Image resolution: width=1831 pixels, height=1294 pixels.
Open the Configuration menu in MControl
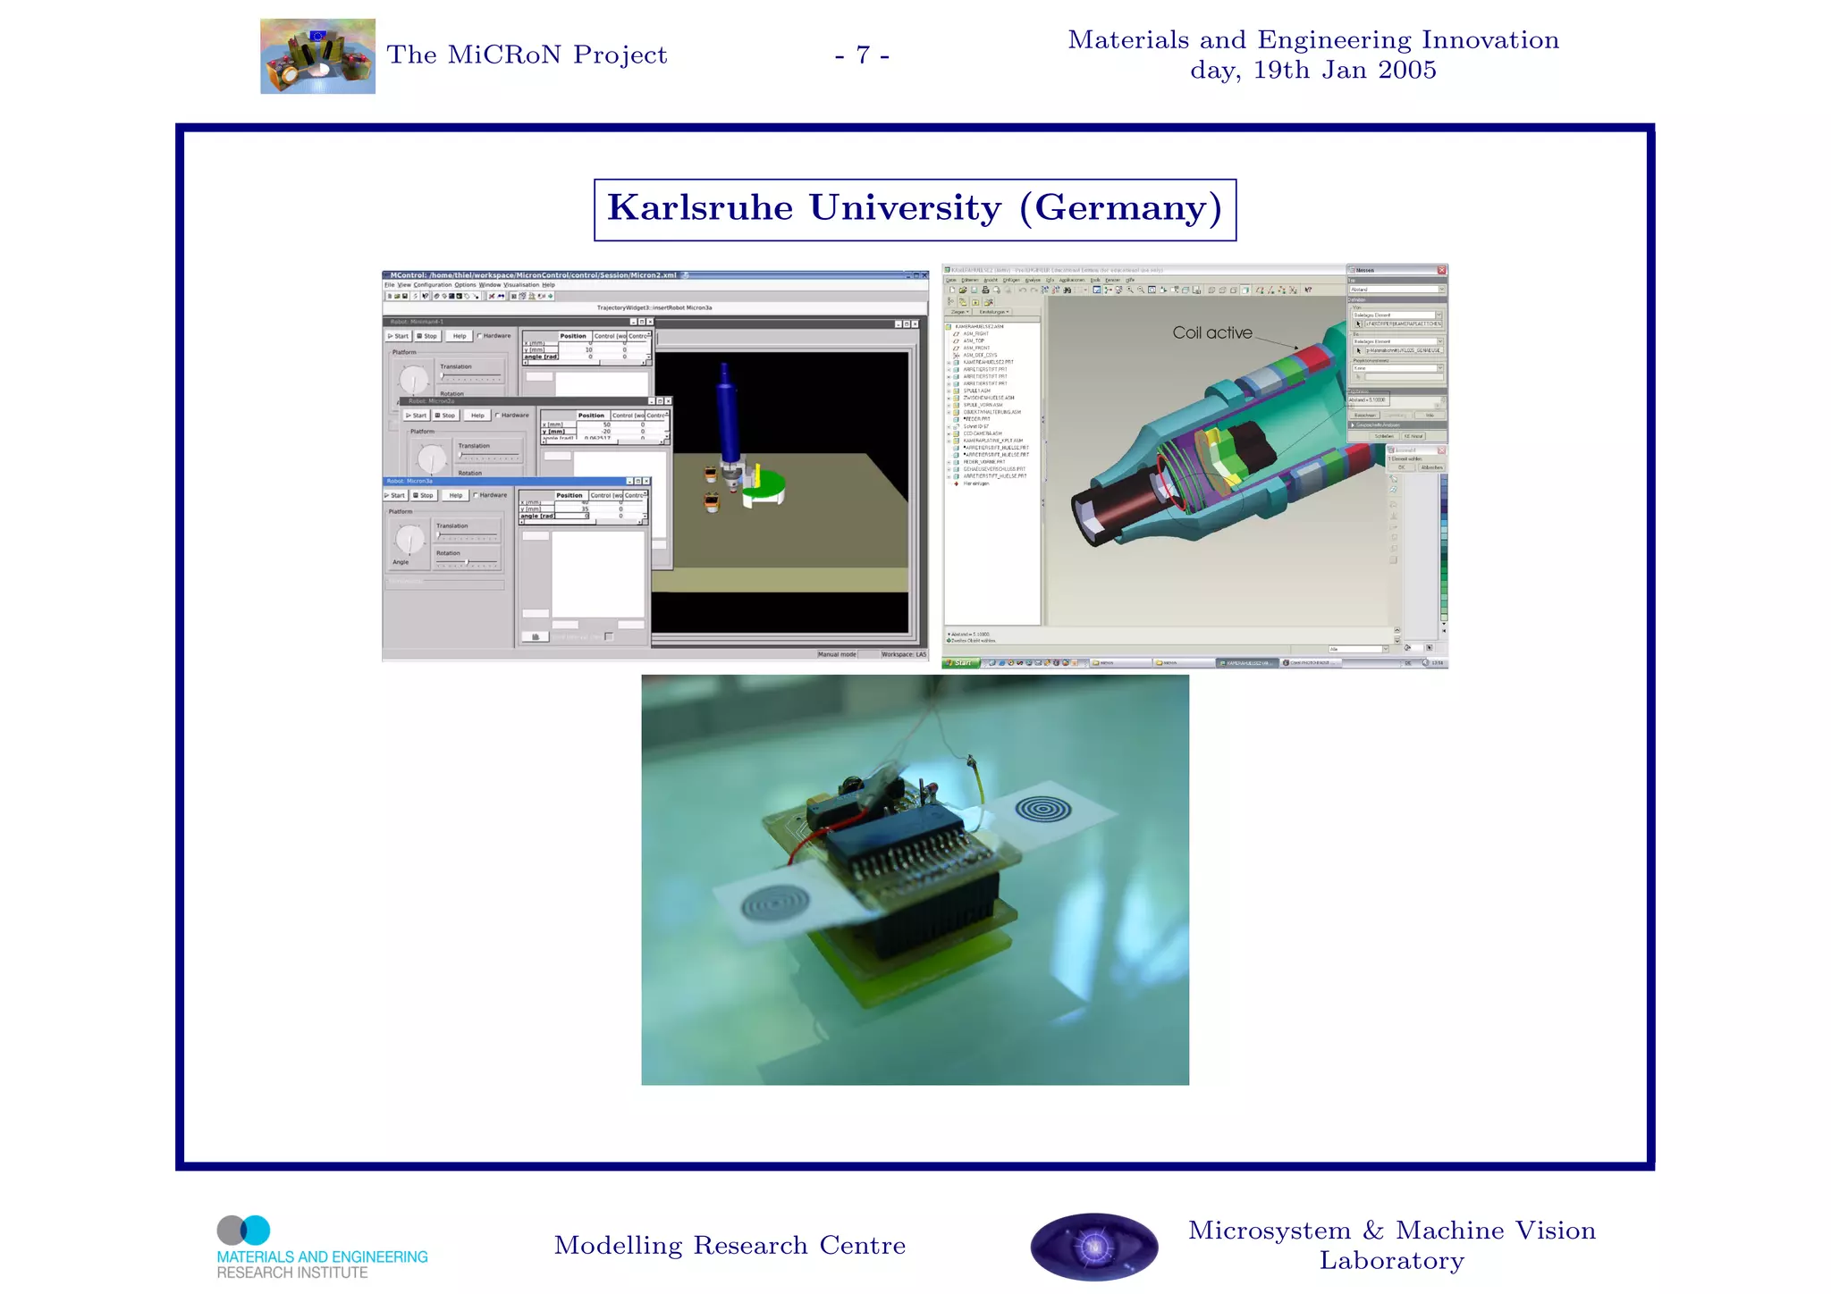(x=433, y=285)
